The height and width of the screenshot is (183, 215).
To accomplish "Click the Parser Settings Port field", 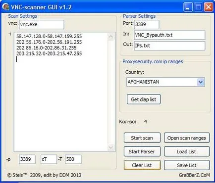I will pyautogui.click(x=147, y=25).
